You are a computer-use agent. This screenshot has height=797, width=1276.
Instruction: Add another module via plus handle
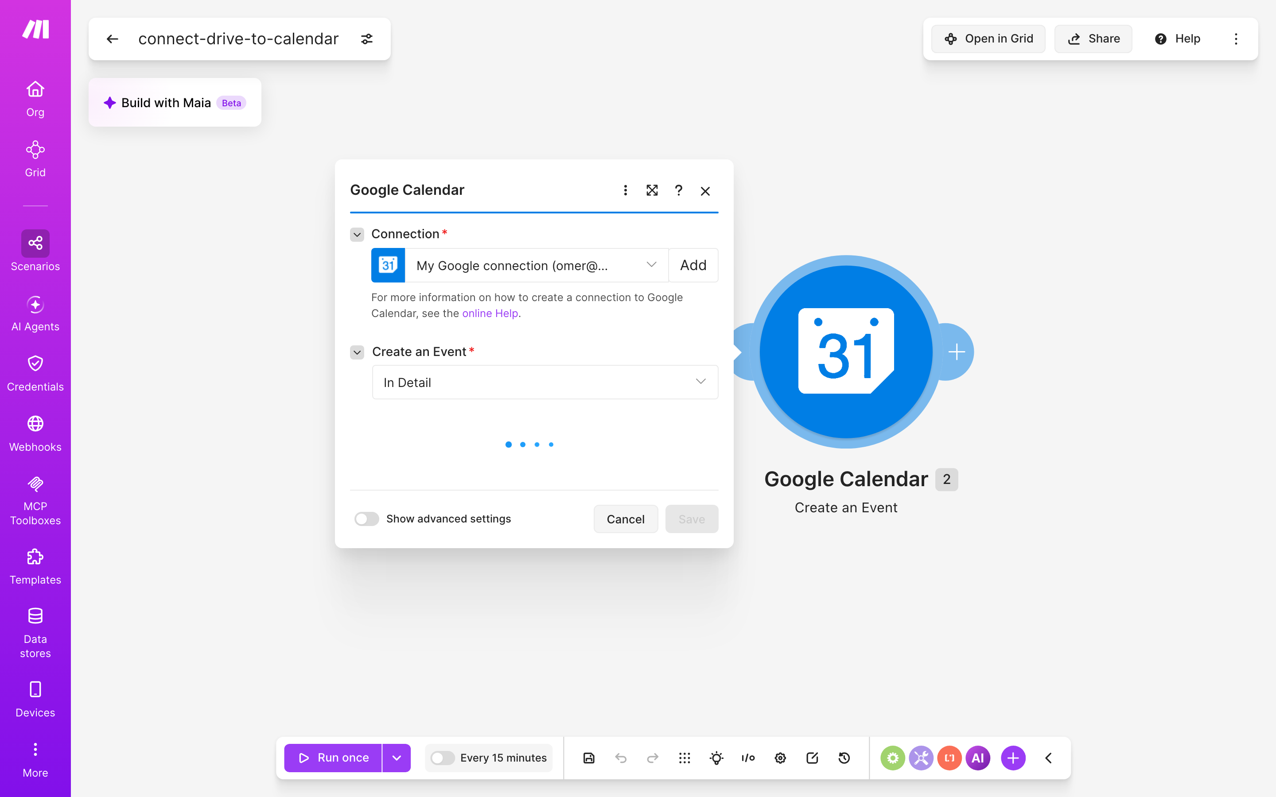(x=956, y=352)
